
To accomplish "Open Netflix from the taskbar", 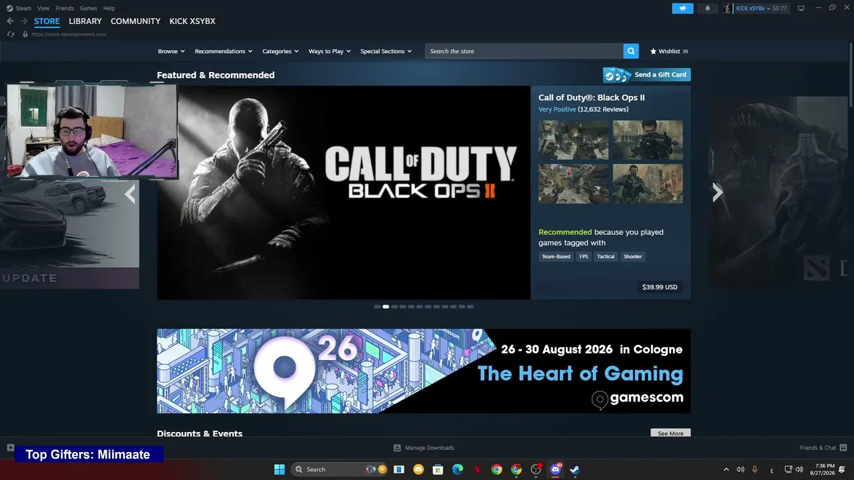I will pos(477,469).
